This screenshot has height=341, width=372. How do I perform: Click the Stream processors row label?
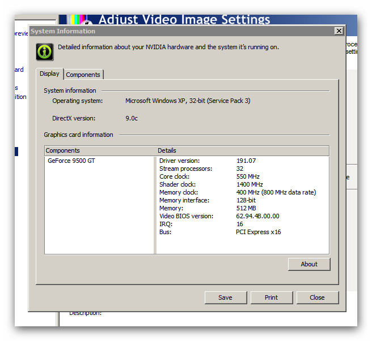point(186,169)
